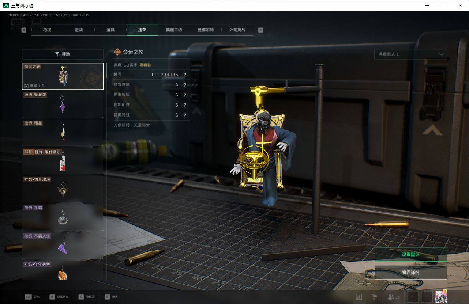The height and width of the screenshot is (304, 469).
Task: Select the 命运之轮 charm card
Action: [63, 76]
